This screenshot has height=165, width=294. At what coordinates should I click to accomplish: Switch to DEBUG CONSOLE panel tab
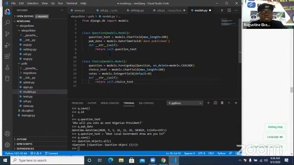pos(110,103)
